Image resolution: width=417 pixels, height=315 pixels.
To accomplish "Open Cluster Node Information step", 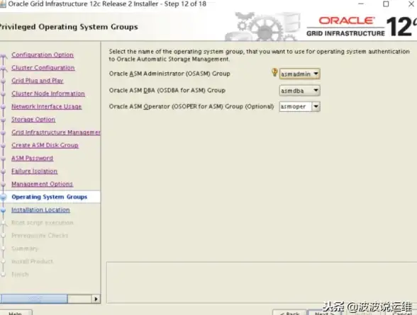I will click(x=48, y=93).
